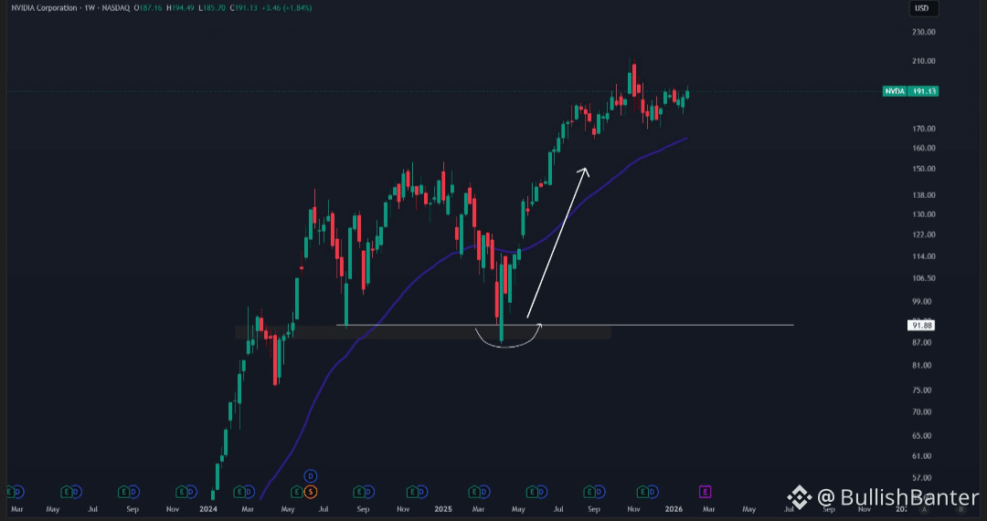
Task: Click the high value H194.49
Action: tap(181, 8)
